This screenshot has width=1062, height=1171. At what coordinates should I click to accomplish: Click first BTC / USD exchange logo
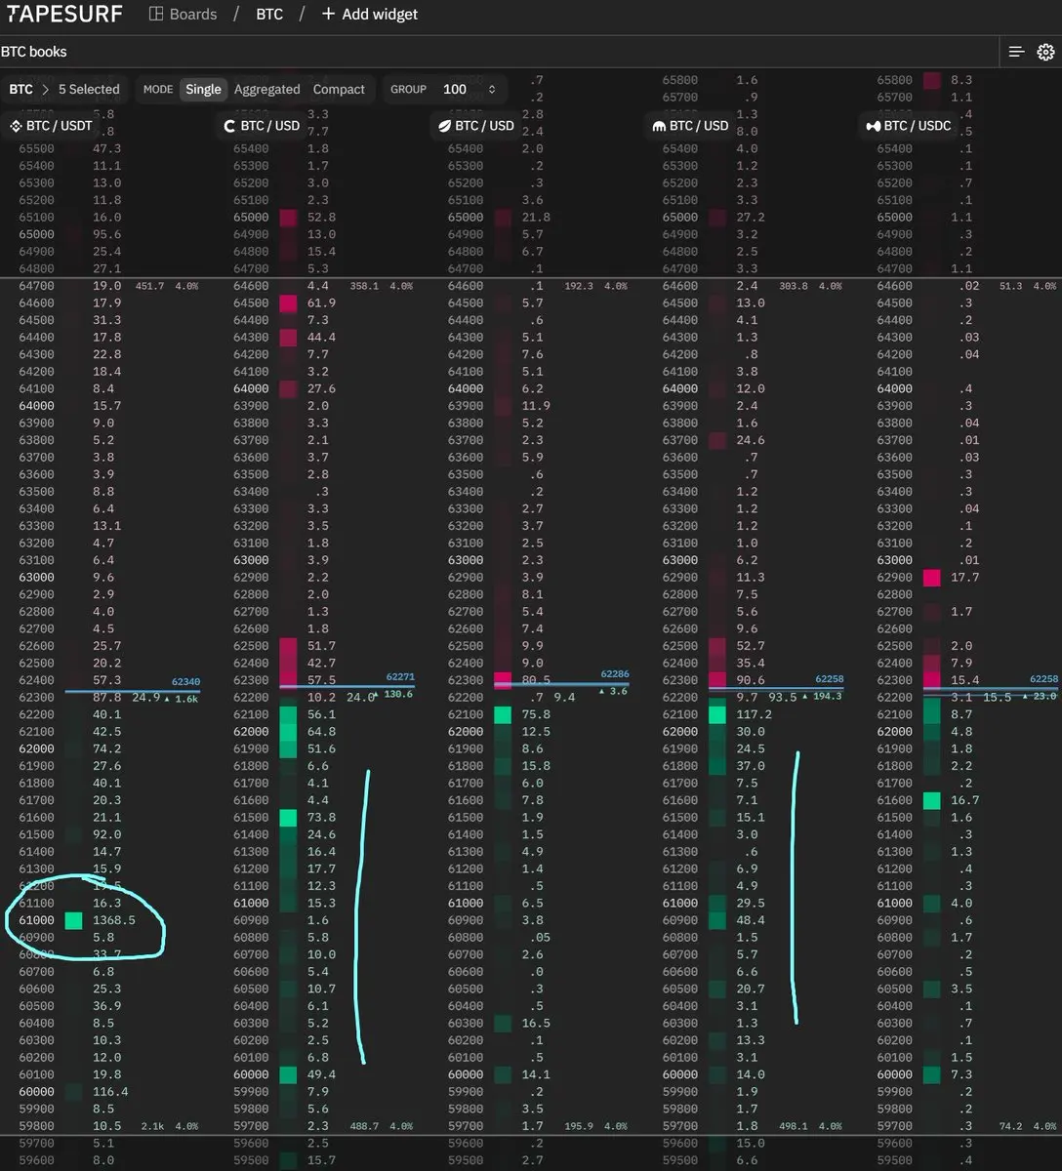click(230, 126)
